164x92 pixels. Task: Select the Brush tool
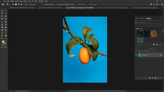tap(2, 22)
